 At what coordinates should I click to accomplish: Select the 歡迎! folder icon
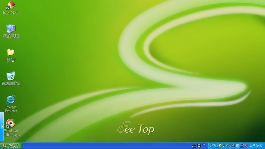pos(11,52)
